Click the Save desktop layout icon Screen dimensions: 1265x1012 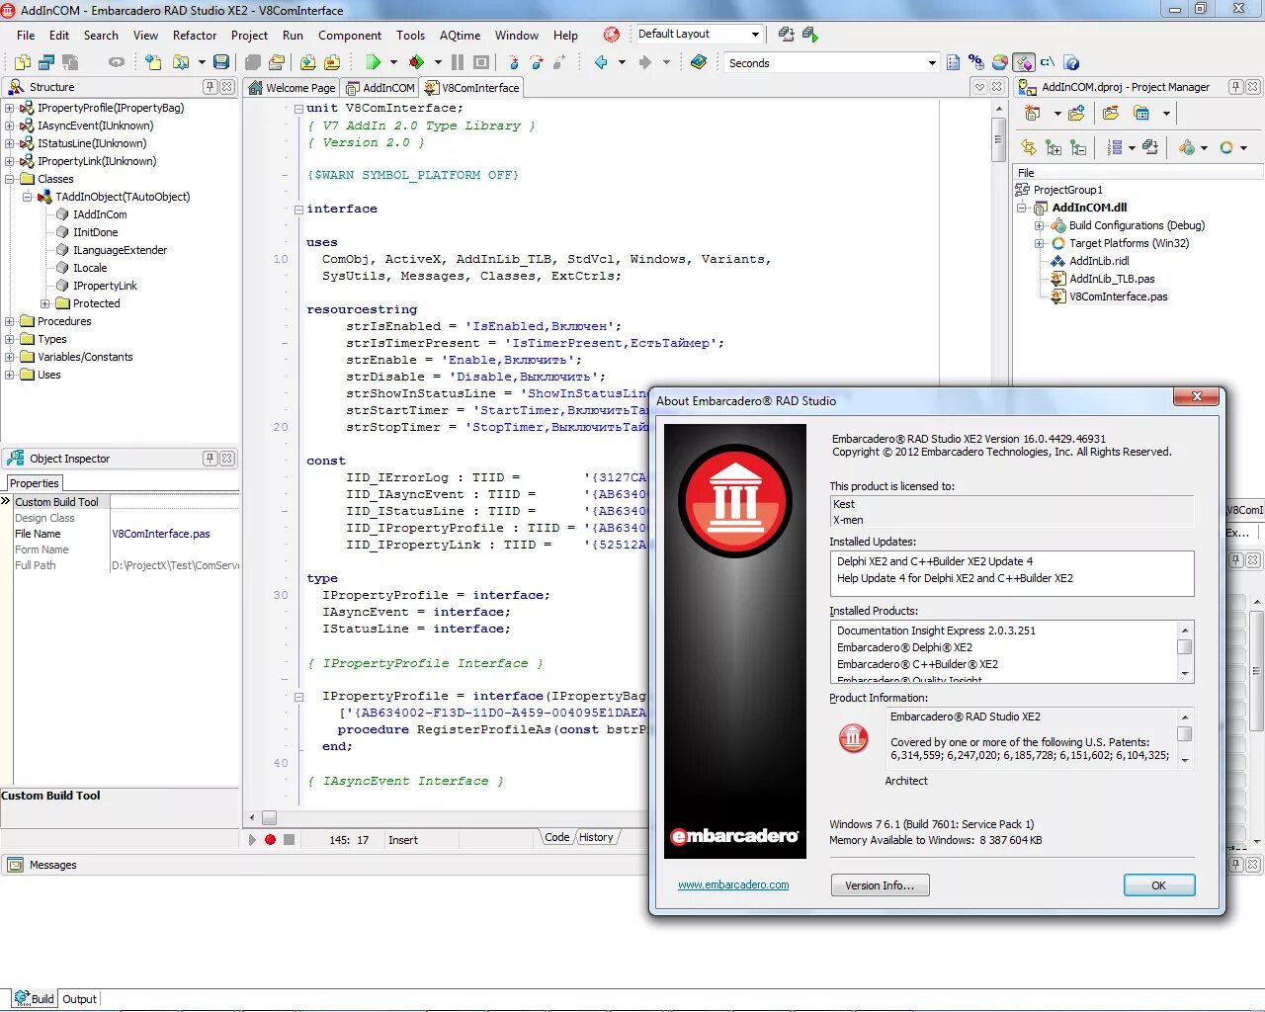tap(786, 35)
